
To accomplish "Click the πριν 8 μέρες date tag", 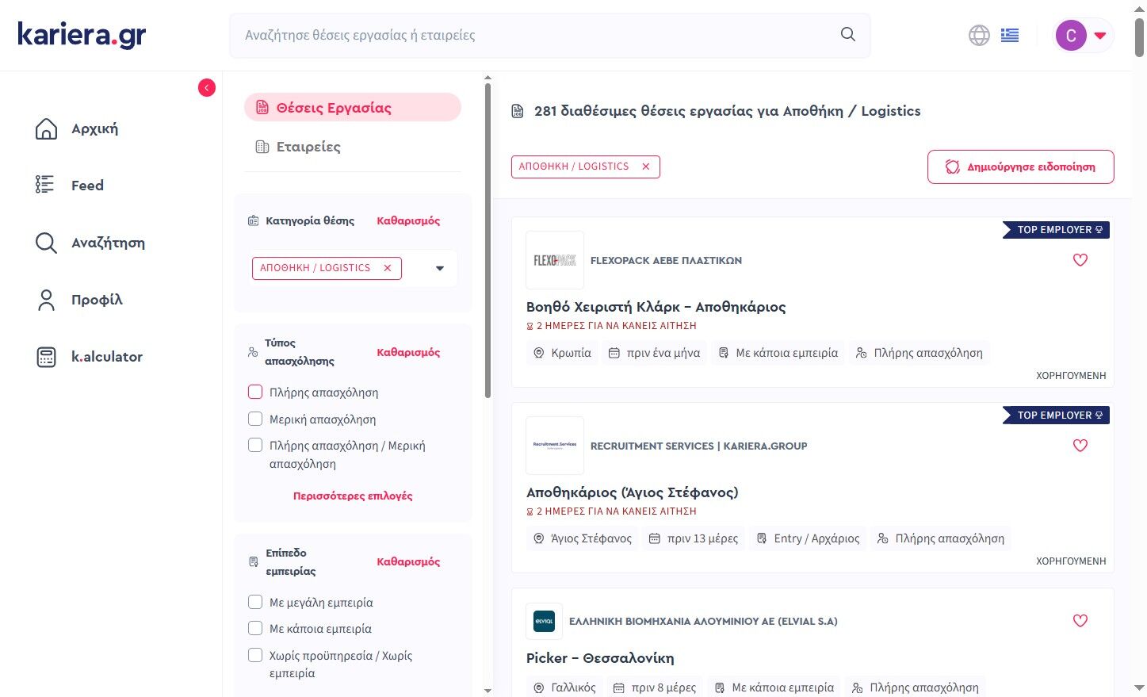I will (655, 687).
